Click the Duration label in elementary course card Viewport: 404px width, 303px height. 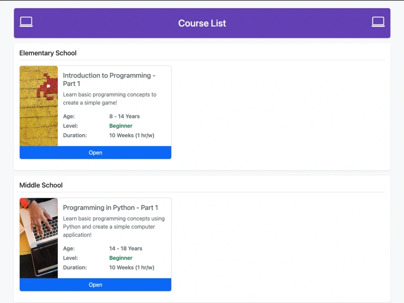[75, 135]
